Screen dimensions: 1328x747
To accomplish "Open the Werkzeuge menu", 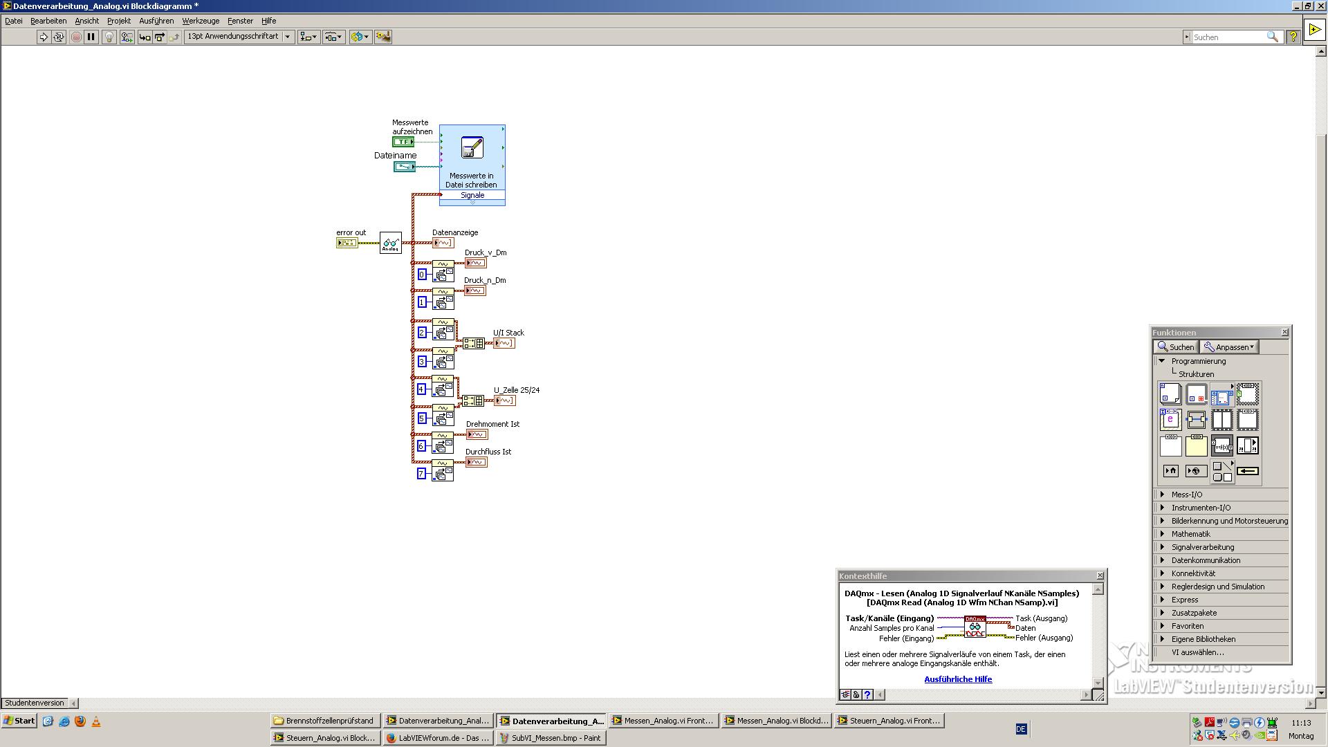I will tap(201, 21).
